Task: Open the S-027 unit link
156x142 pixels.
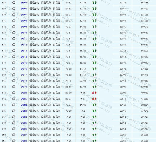Action: [x=23, y=135]
